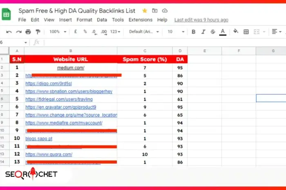Expand the merge cells options arrow
Viewport: 286px width, 190px height.
[264, 32]
